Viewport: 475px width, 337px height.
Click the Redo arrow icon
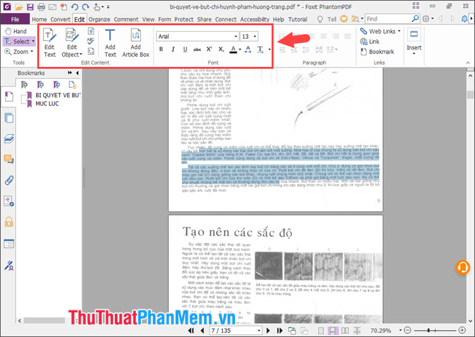coord(86,6)
